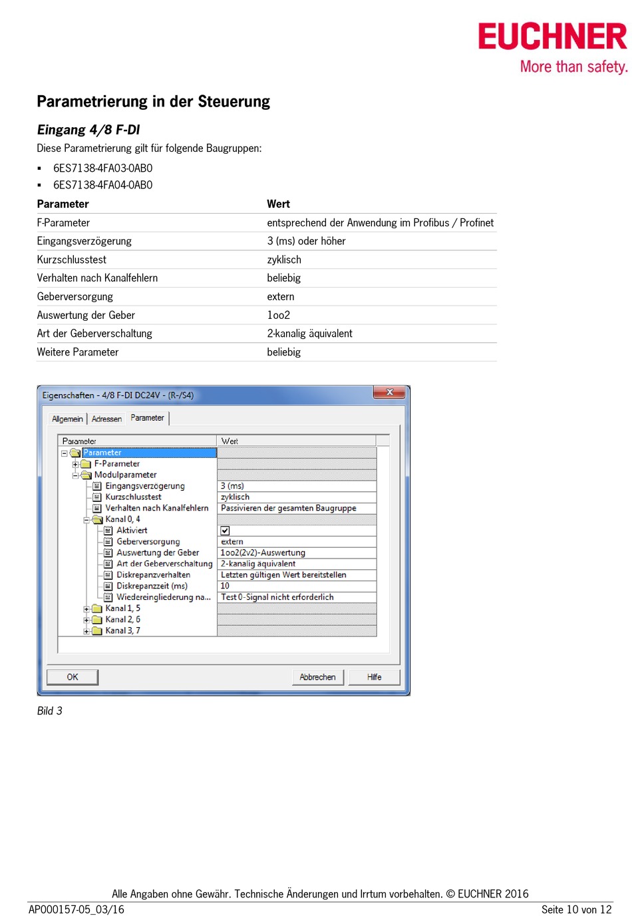Image resolution: width=632 pixels, height=918 pixels.
Task: Click the Diskrepanzzeit value field 10
Action: (x=297, y=586)
